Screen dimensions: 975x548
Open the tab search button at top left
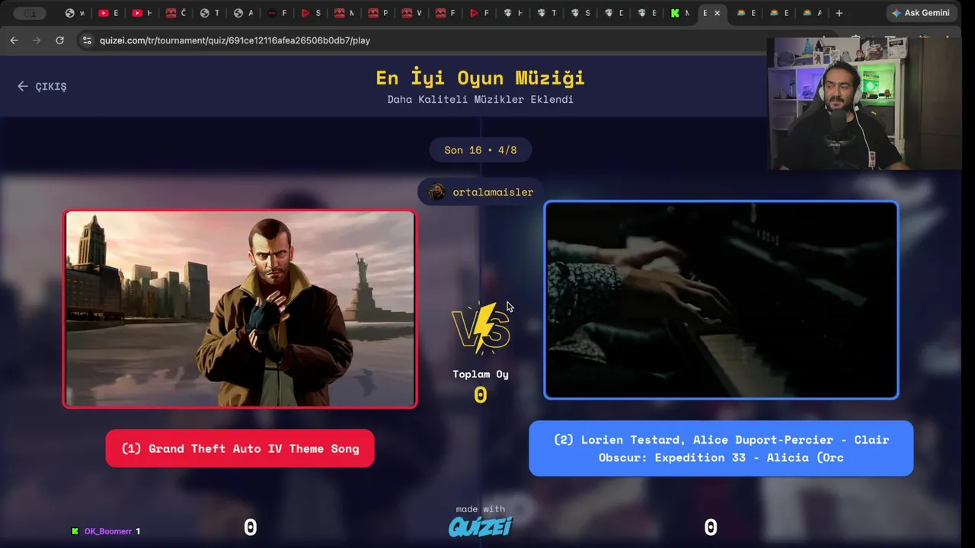pos(29,13)
